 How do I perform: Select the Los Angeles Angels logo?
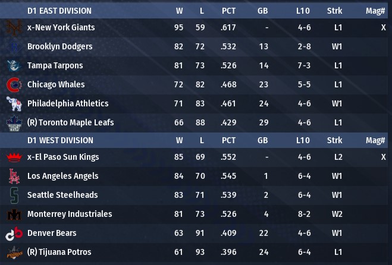click(13, 176)
